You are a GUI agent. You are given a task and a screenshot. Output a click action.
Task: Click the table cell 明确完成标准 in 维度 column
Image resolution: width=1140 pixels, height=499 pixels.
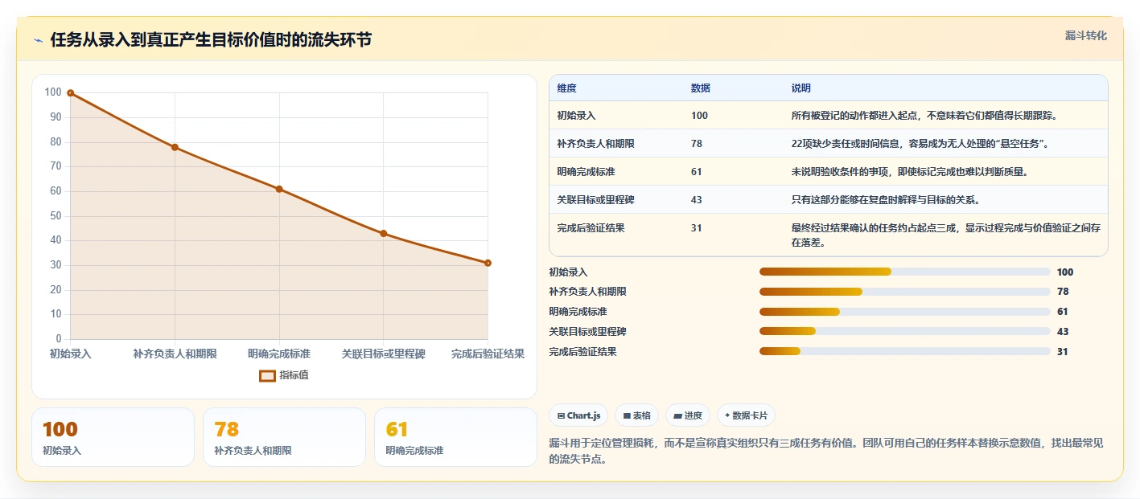pyautogui.click(x=586, y=171)
